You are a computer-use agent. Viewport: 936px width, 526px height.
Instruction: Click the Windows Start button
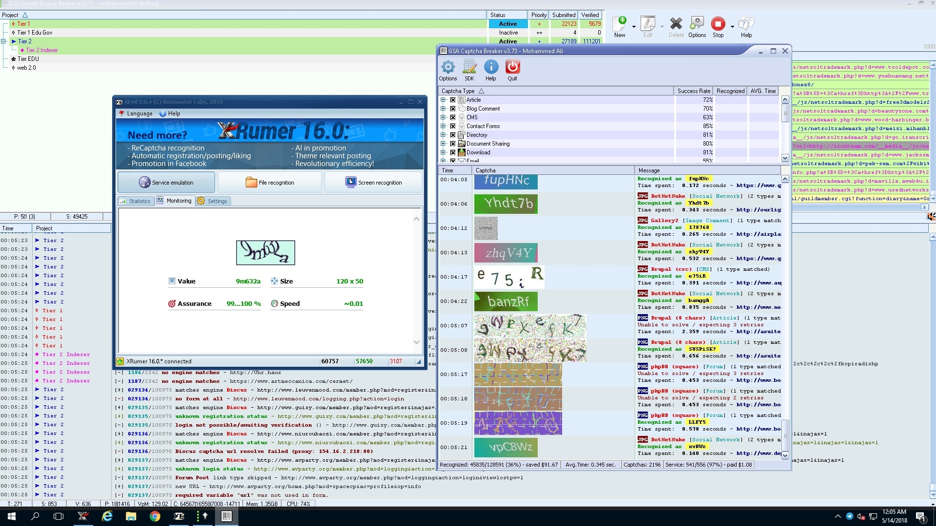click(12, 516)
